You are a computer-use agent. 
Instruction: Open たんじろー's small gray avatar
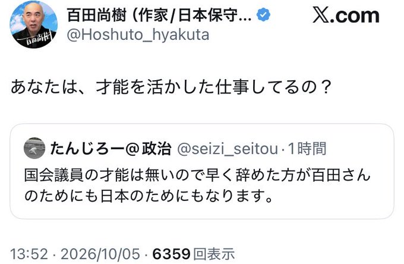34,148
